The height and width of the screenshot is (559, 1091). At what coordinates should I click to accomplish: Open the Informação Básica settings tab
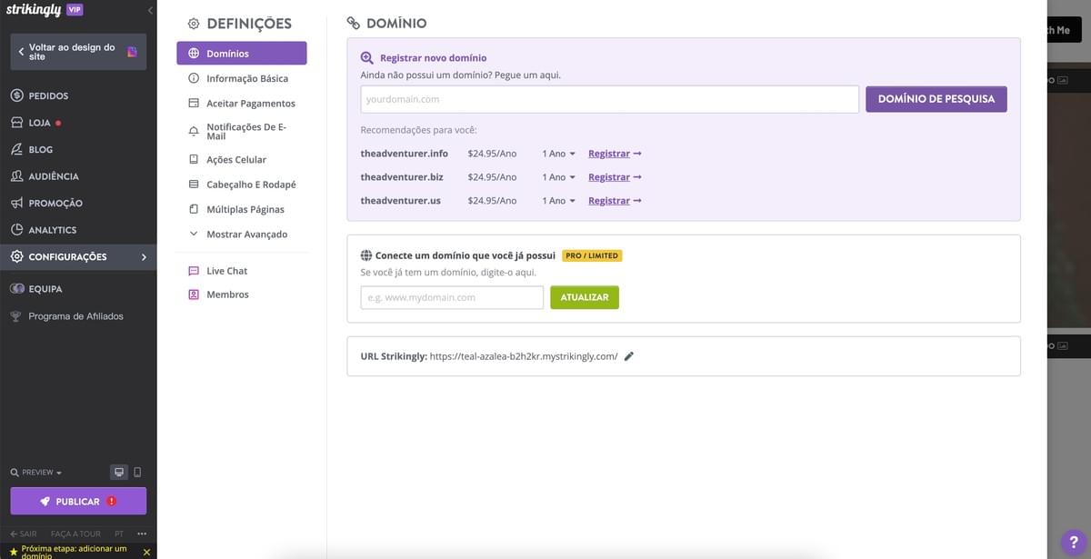click(x=246, y=79)
